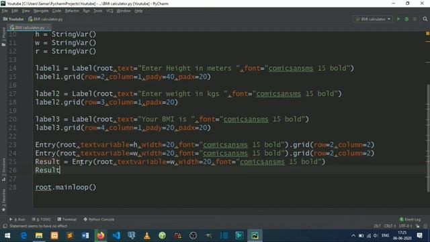
Task: Switch to Firefox in taskbar
Action: coord(101,235)
